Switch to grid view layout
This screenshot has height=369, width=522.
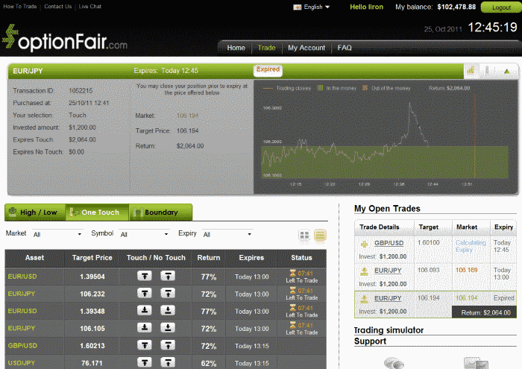coord(304,236)
